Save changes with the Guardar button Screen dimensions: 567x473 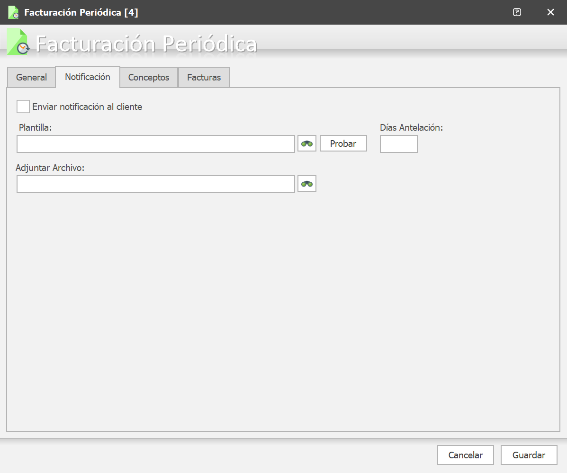pyautogui.click(x=529, y=455)
